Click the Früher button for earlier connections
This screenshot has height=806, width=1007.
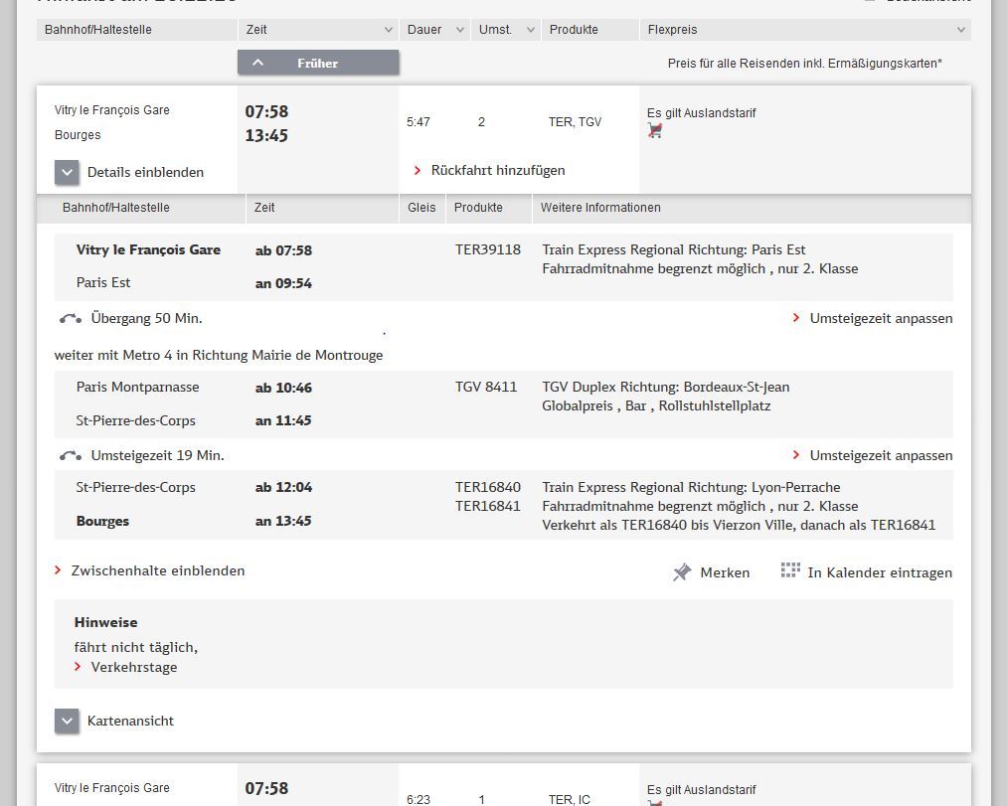[x=318, y=63]
